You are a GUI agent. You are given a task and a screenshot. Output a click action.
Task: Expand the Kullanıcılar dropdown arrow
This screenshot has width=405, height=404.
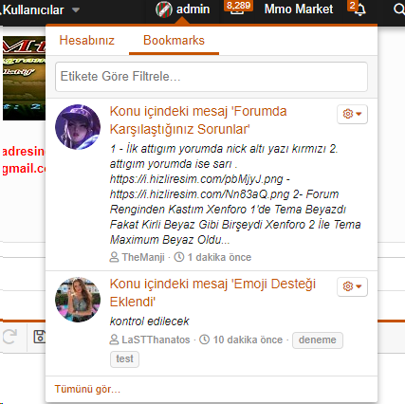[x=76, y=9]
